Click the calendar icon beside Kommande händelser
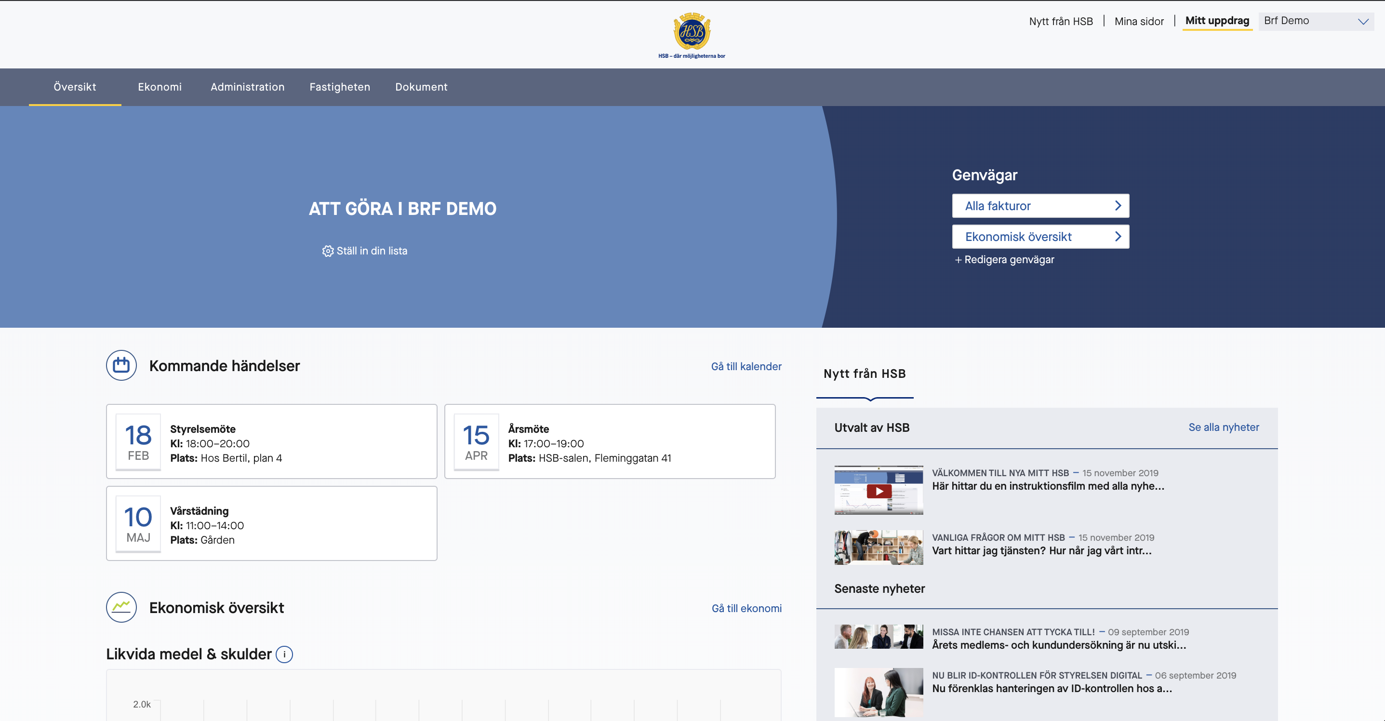This screenshot has height=721, width=1385. (121, 366)
